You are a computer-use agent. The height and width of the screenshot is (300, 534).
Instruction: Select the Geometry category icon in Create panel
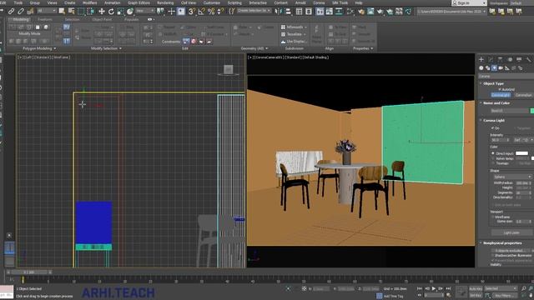tap(481, 68)
